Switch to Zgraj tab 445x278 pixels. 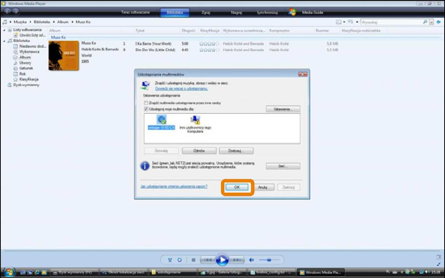coord(205,13)
